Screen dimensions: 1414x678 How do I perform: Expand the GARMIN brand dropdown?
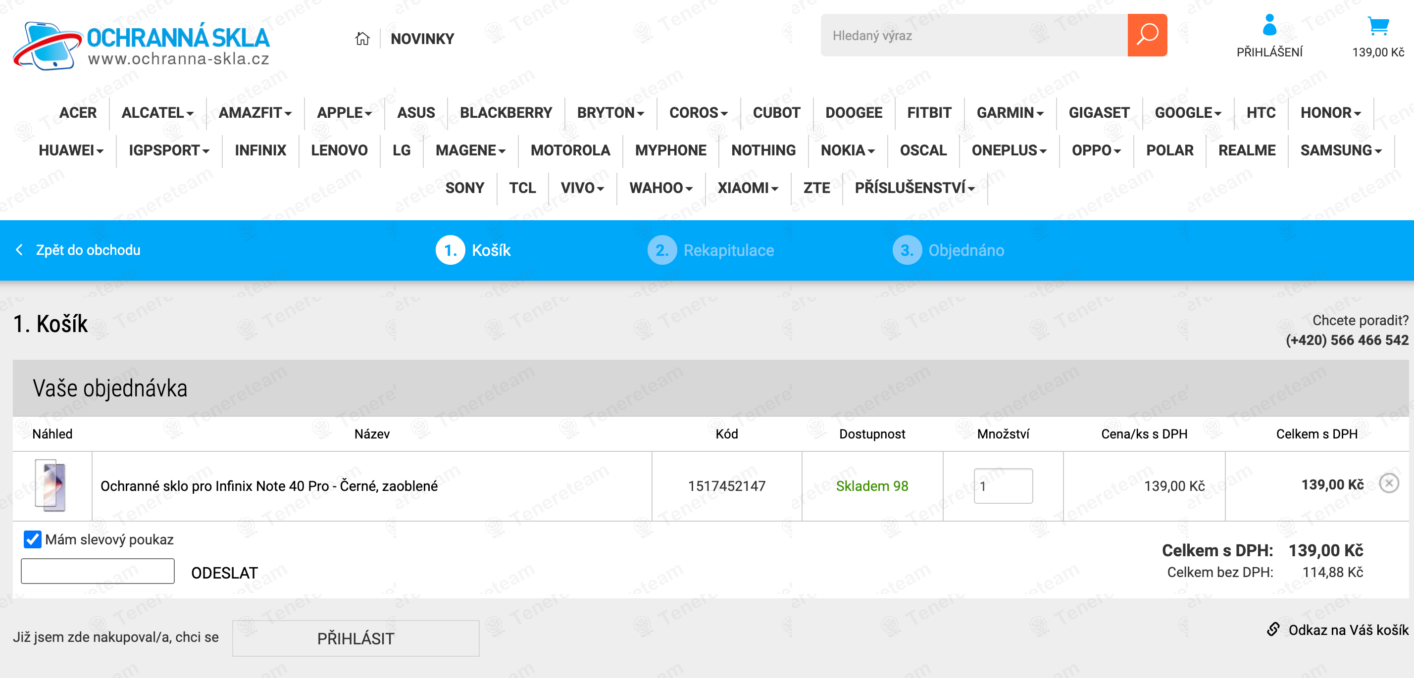pos(1010,113)
